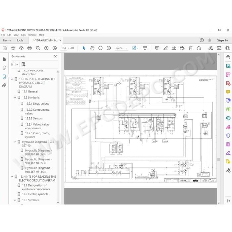232x232 pixels.
Task: Click the page number field
Action: pyautogui.click(x=64, y=48)
